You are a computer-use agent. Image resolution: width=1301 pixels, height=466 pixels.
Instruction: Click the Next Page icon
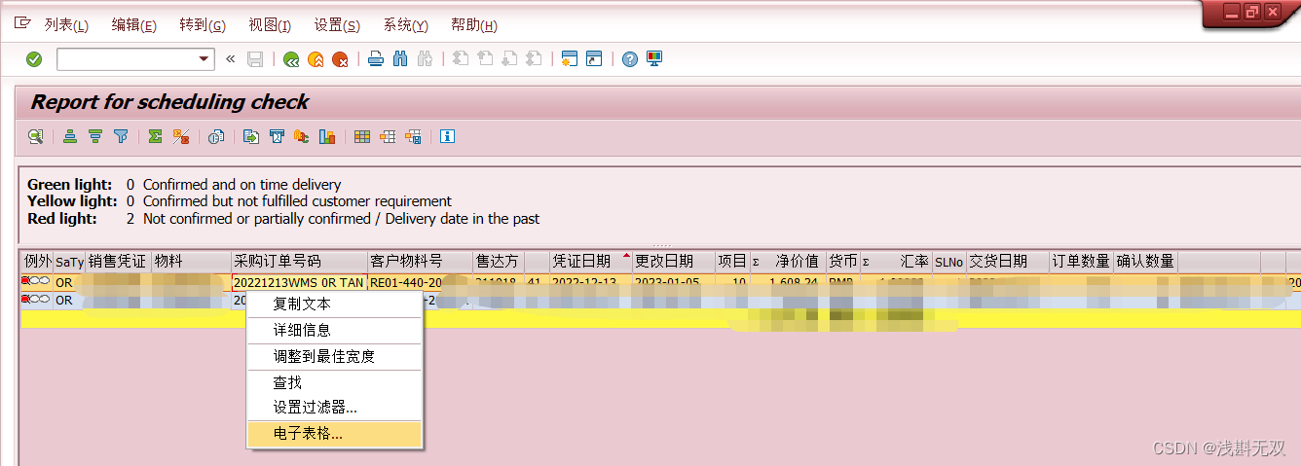[508, 59]
